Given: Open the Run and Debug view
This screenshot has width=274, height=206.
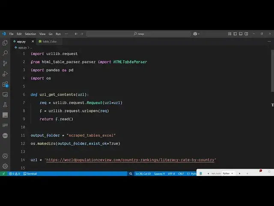Looking at the screenshot, I should click(5, 74).
